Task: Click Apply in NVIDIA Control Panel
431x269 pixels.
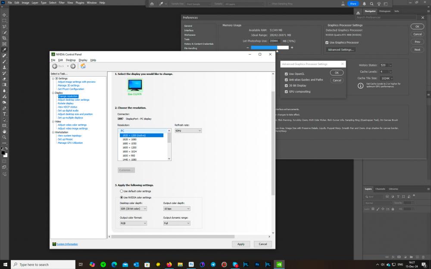Action: [x=241, y=244]
